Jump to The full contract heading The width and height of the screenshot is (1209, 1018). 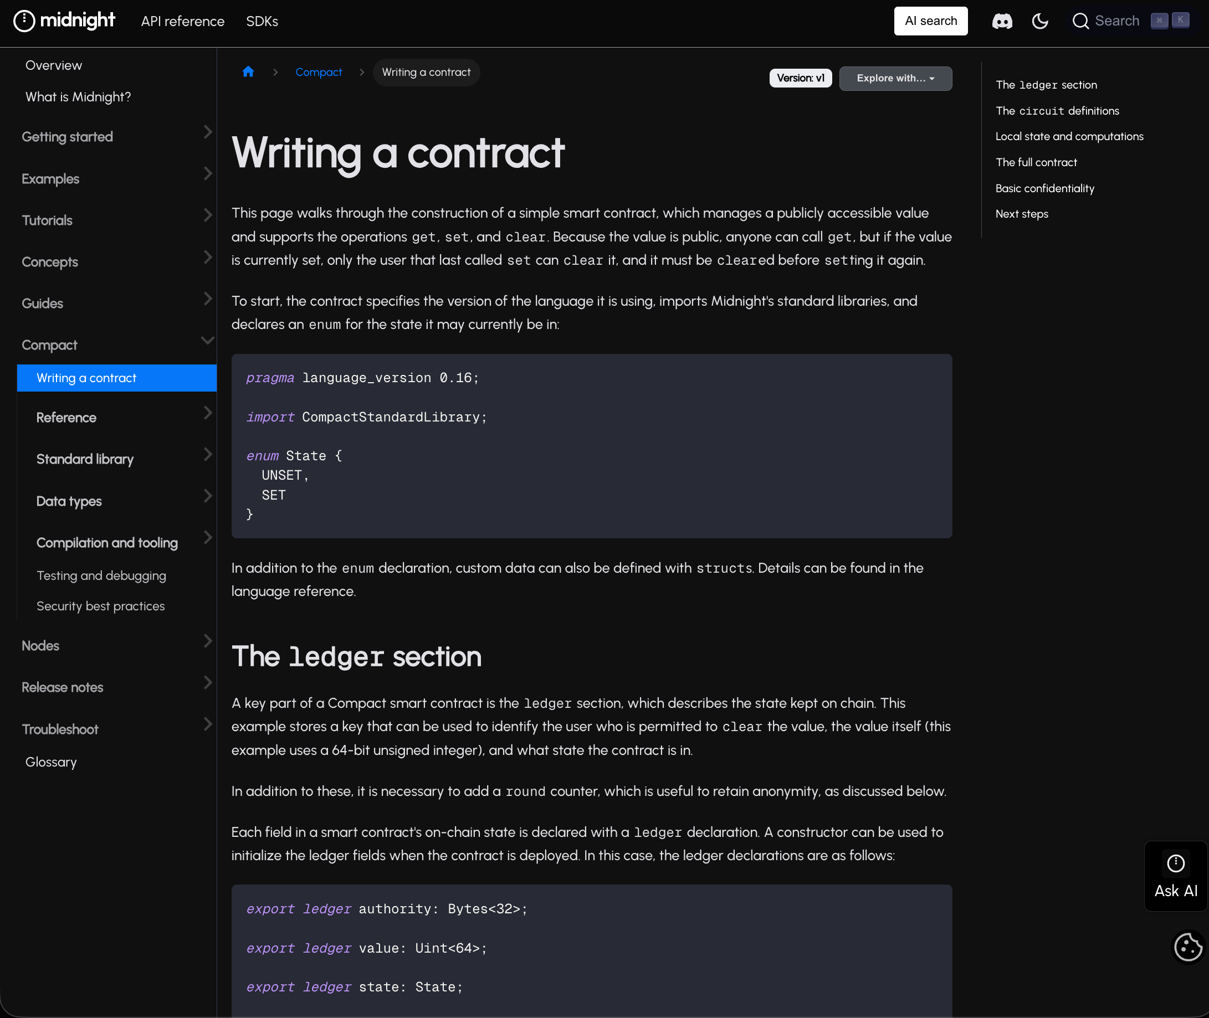point(1036,163)
